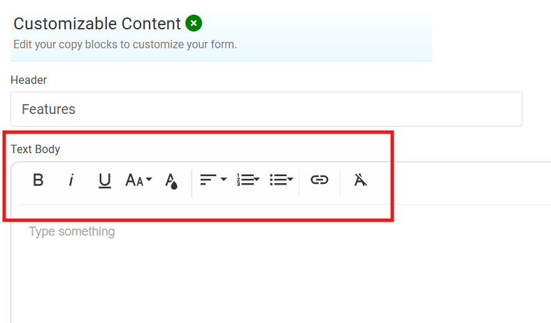Click the Text Body label

(x=35, y=149)
